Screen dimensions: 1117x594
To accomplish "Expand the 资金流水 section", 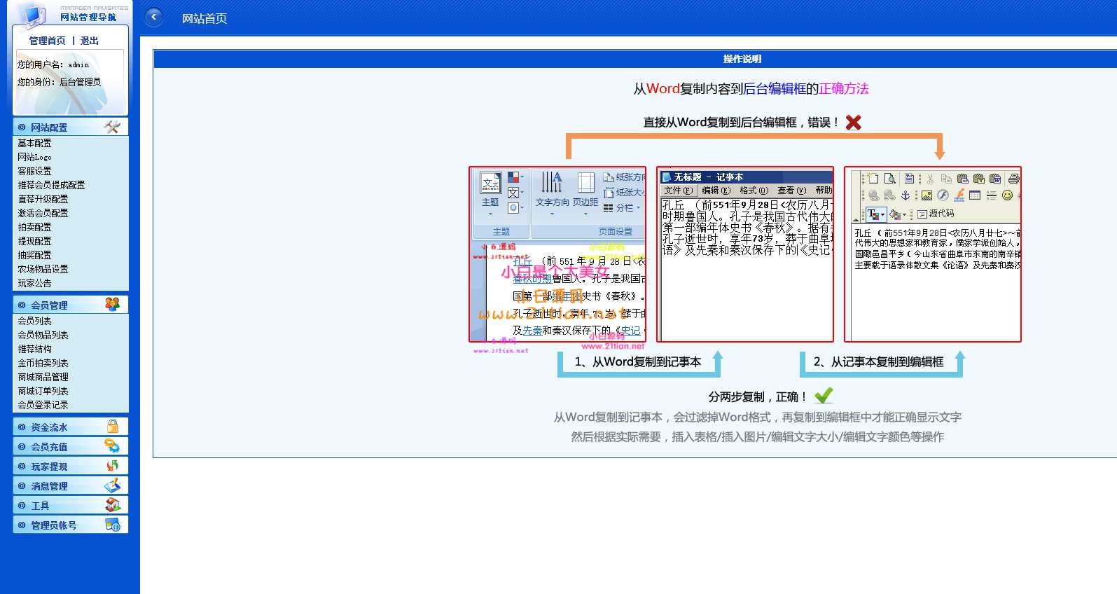I will click(x=70, y=427).
